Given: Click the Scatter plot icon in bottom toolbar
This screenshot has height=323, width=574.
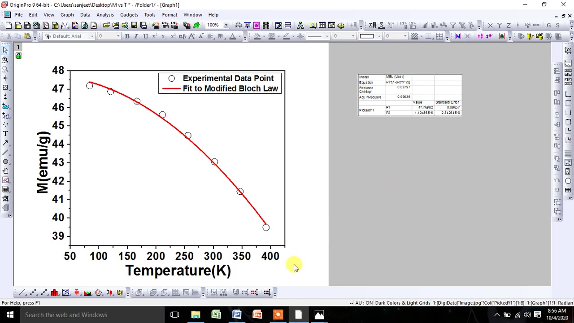Looking at the screenshot, I should (x=33, y=292).
